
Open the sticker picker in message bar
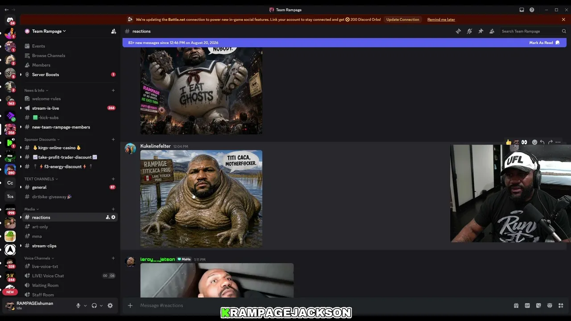coord(538,305)
